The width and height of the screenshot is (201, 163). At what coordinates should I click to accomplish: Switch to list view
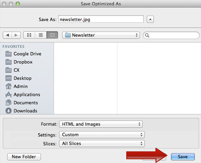tap(41, 35)
